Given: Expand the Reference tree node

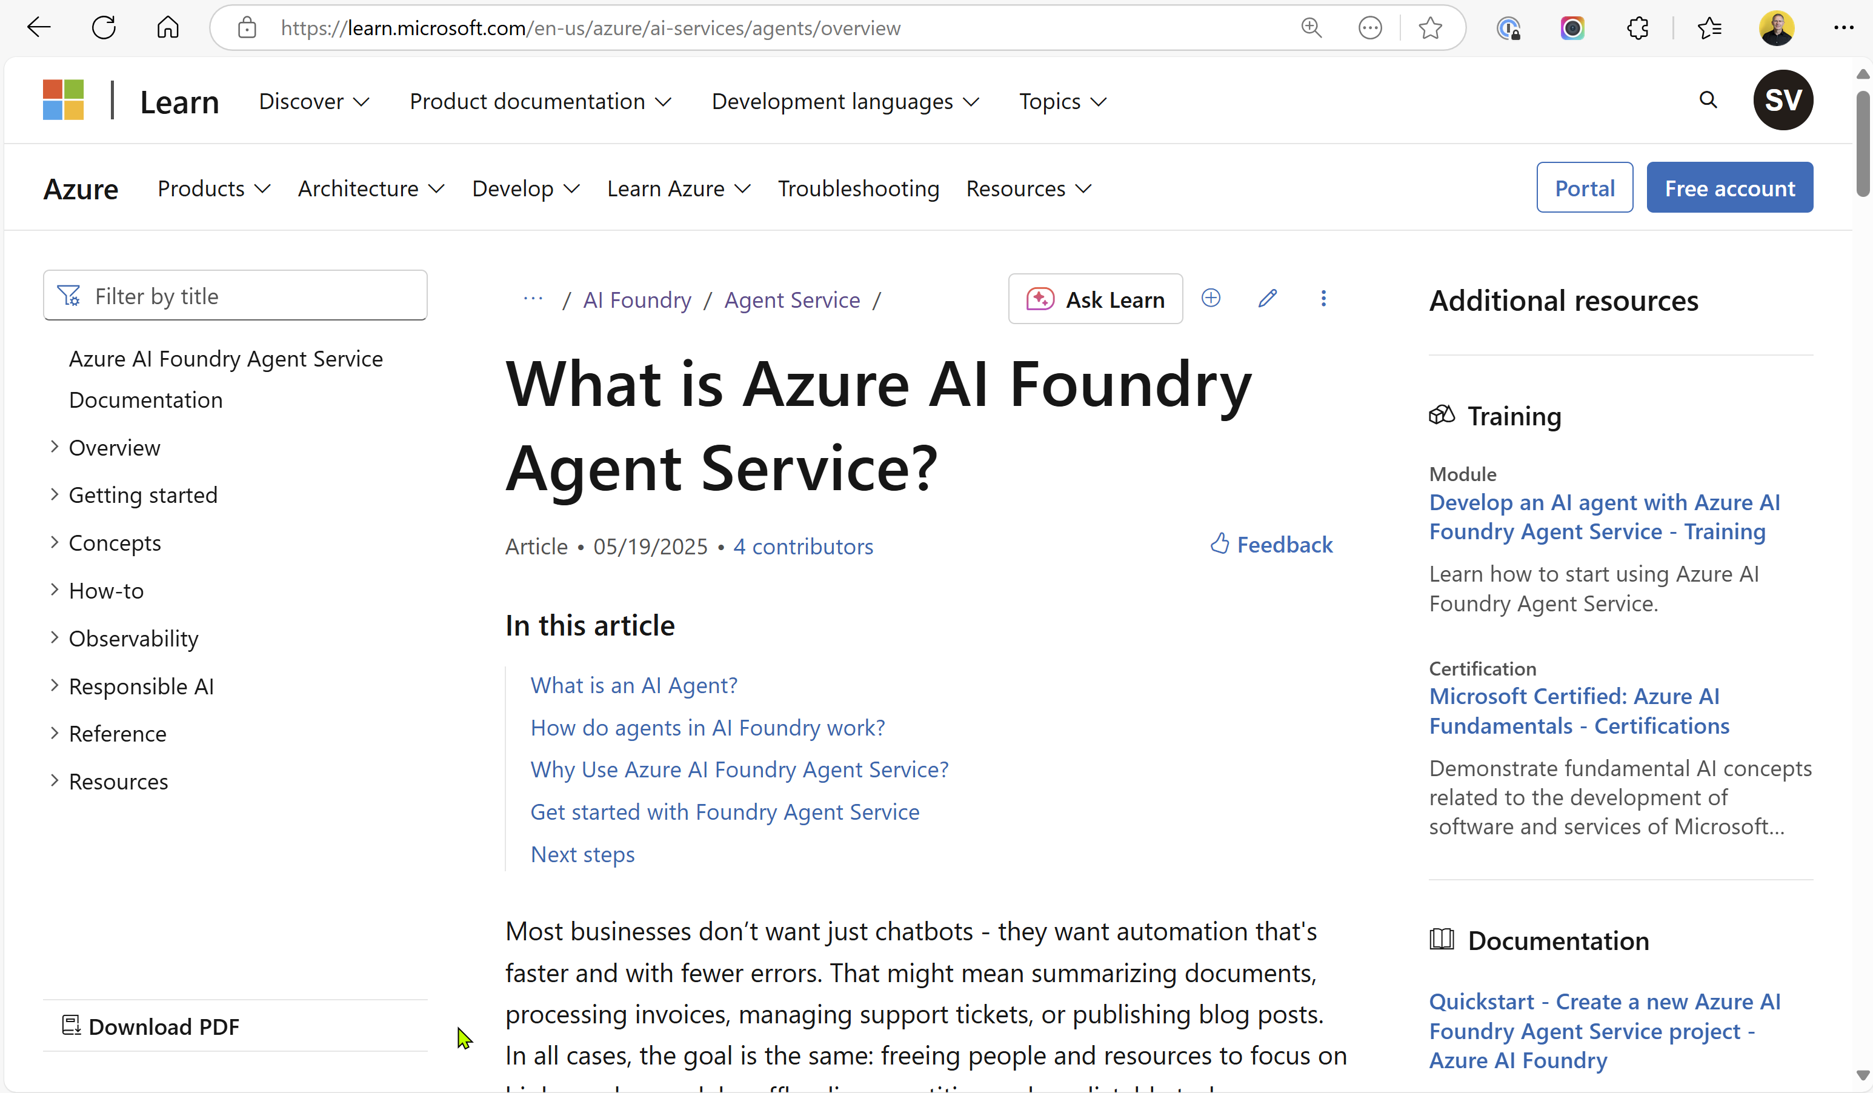Looking at the screenshot, I should click(55, 733).
